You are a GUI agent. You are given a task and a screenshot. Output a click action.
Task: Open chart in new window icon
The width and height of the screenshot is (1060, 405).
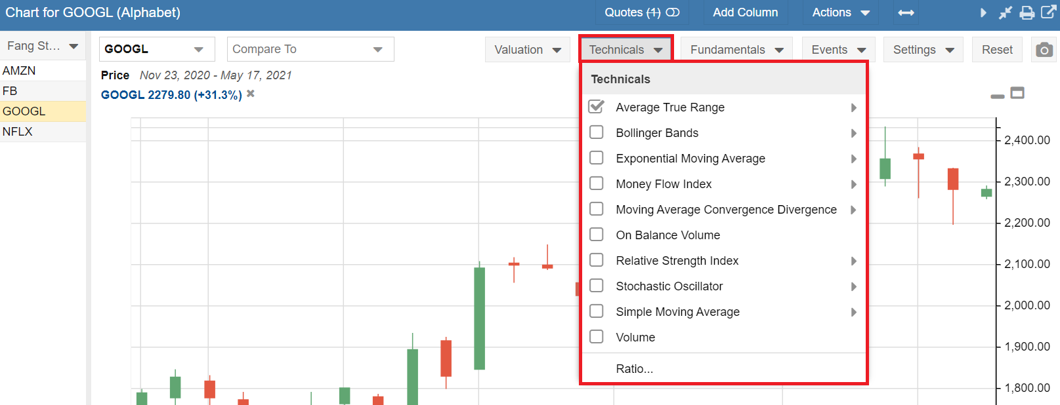click(x=1049, y=12)
